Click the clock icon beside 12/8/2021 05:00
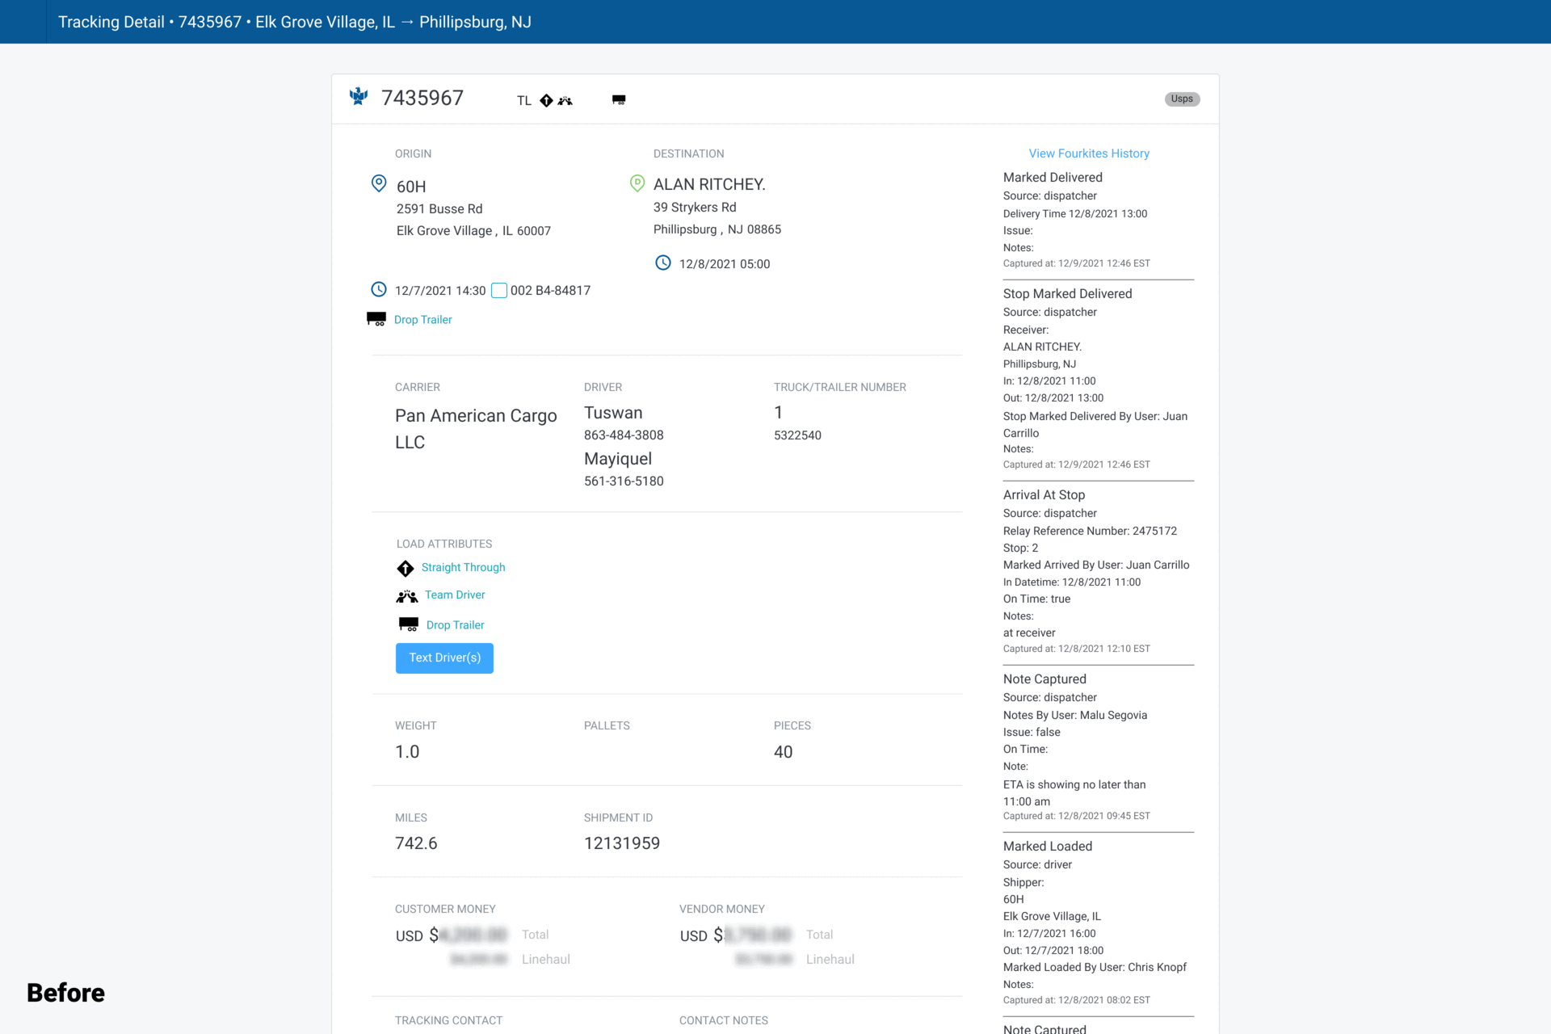1551x1034 pixels. tap(662, 263)
